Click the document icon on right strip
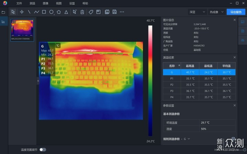Image resolution: width=247 pixels, height=154 pixels. point(243,31)
